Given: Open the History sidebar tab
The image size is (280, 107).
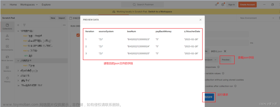Looking at the screenshot, I should (x=7, y=80).
